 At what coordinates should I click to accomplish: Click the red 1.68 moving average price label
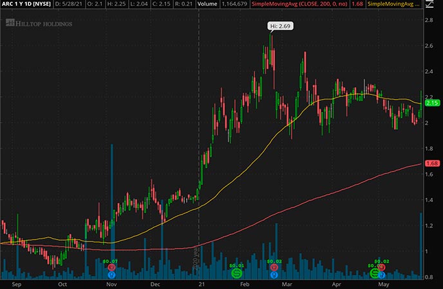pyautogui.click(x=433, y=163)
